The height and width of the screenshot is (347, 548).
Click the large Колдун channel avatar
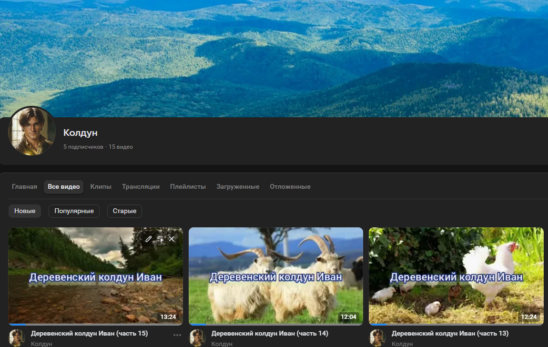click(32, 131)
